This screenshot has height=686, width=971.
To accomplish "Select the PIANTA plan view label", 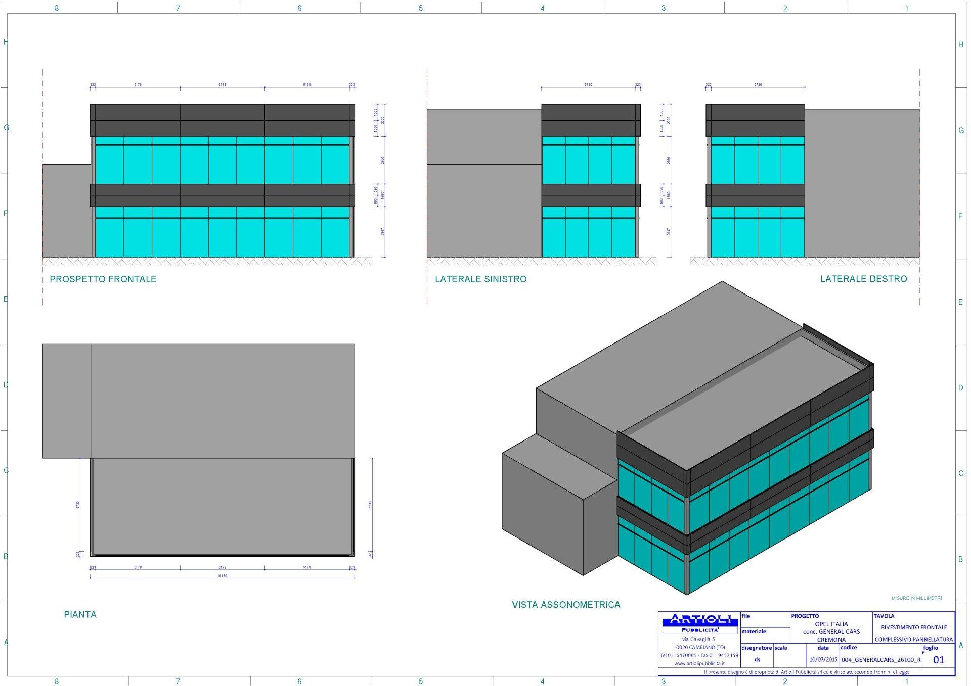I will click(80, 614).
